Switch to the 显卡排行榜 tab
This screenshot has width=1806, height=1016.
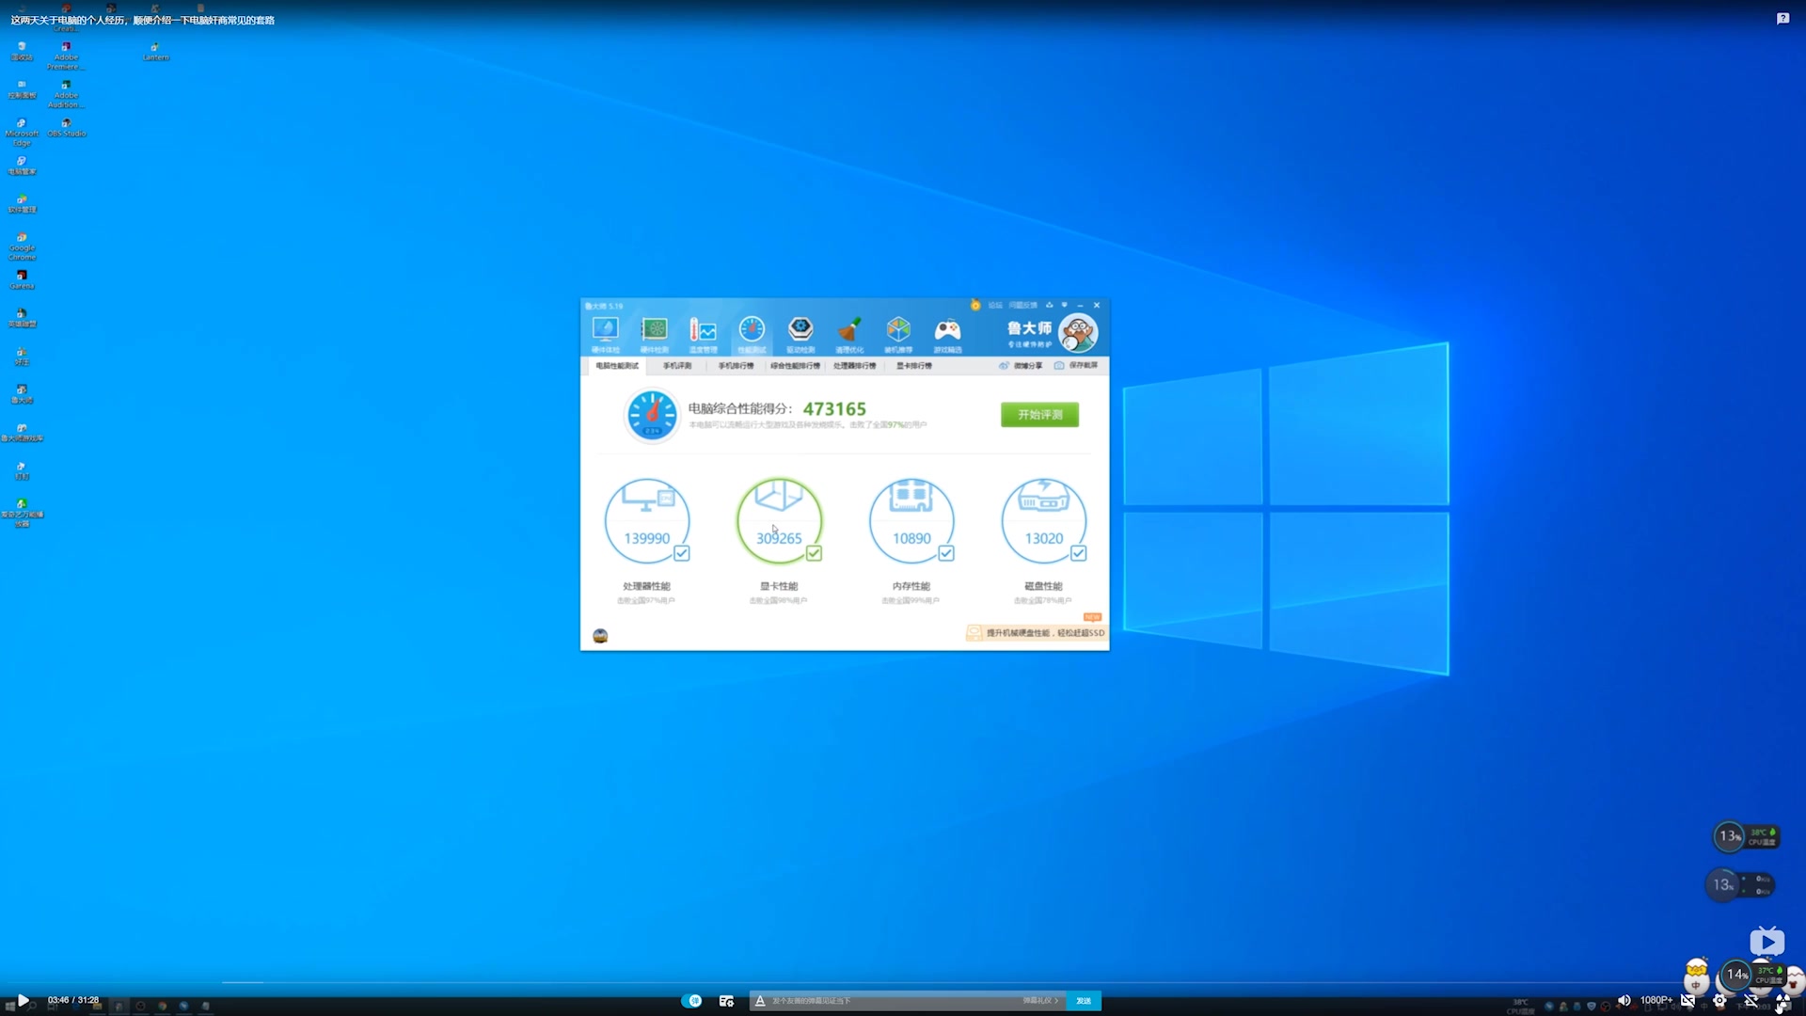click(913, 366)
